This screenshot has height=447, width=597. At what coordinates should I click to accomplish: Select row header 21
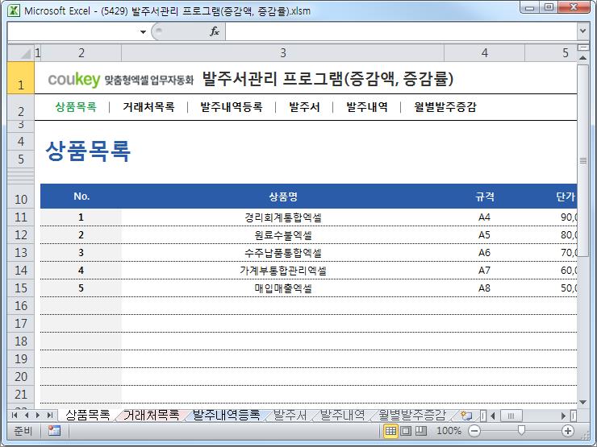pos(20,395)
